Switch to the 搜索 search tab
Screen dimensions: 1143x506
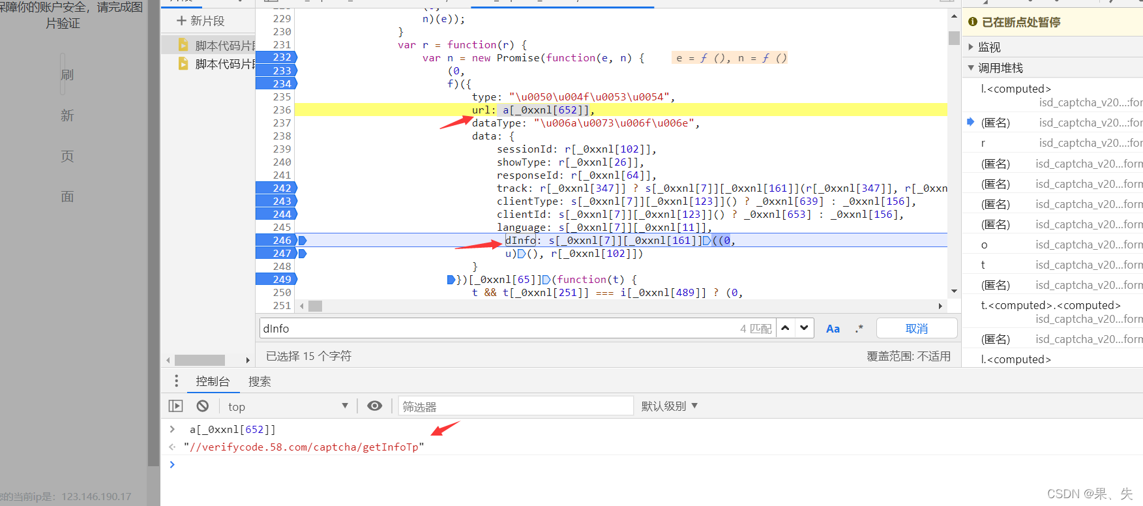click(x=260, y=381)
